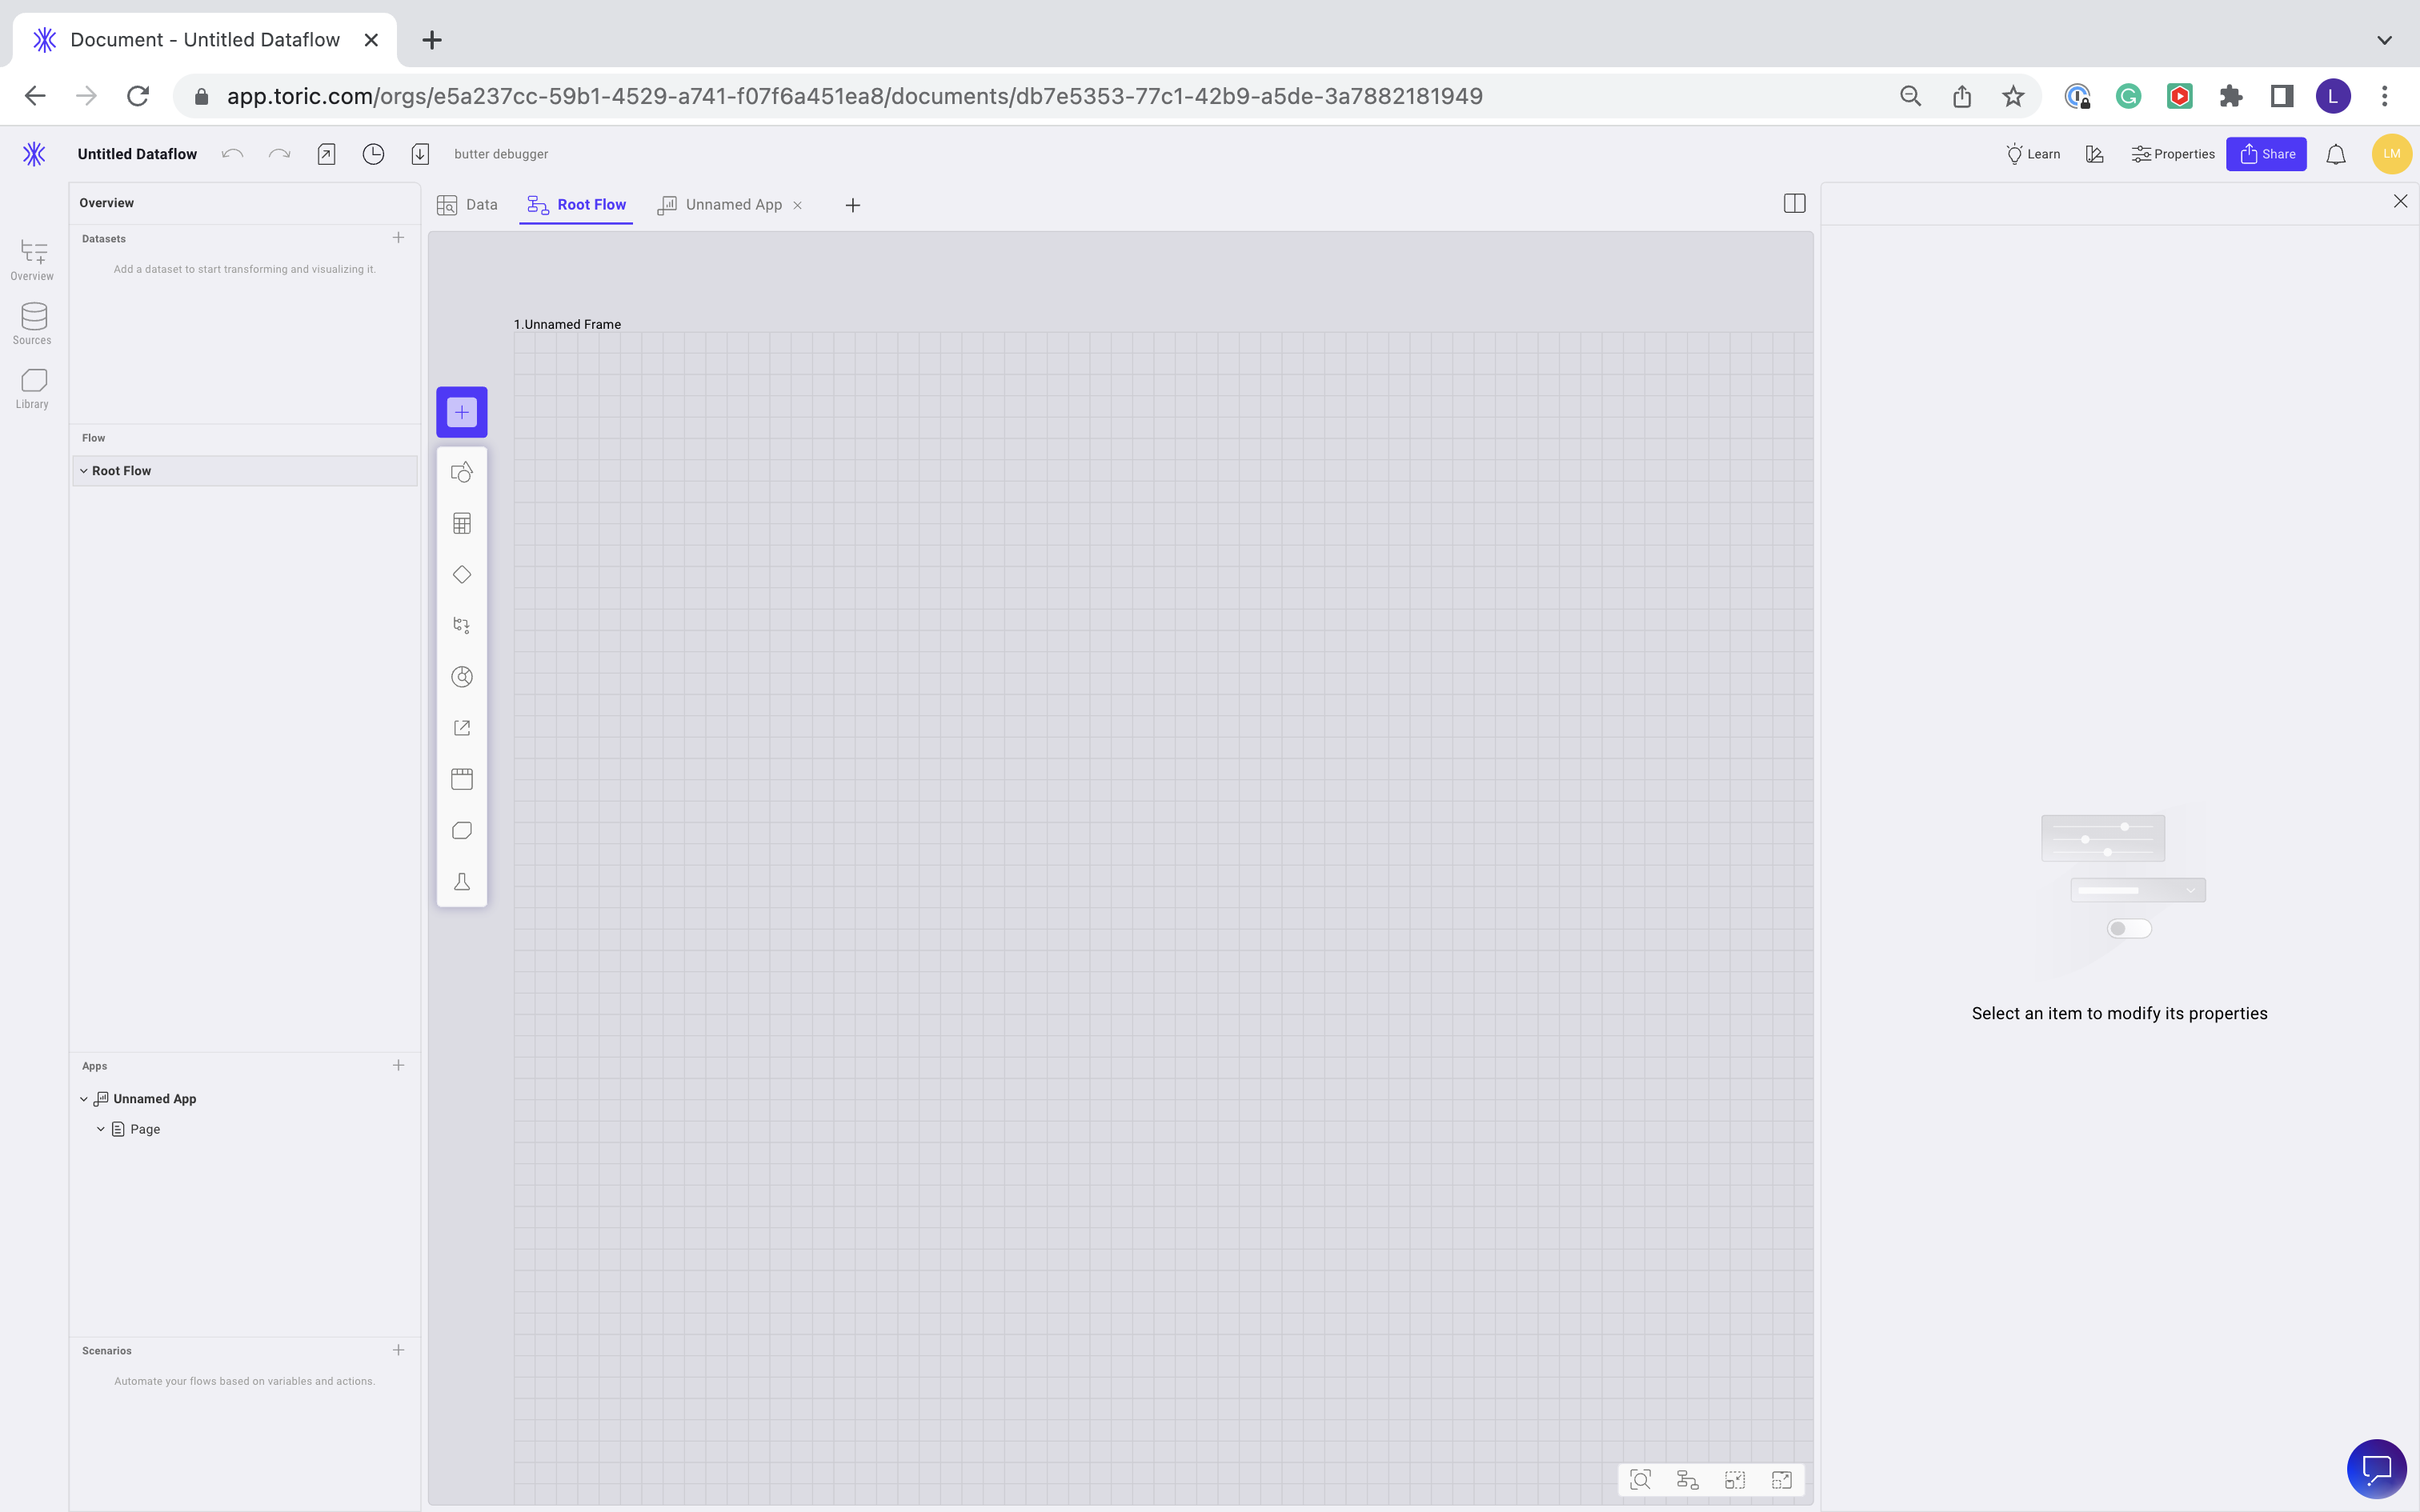This screenshot has height=1512, width=2420.
Task: Close the Unnamed App tab
Action: pyautogui.click(x=798, y=206)
